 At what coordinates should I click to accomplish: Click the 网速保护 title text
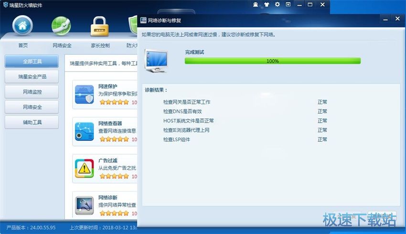coord(108,86)
